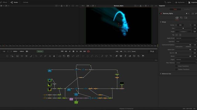Switch to Tools tab in Inspector
Viewport: 197px width, 110px height.
click(x=175, y=9)
